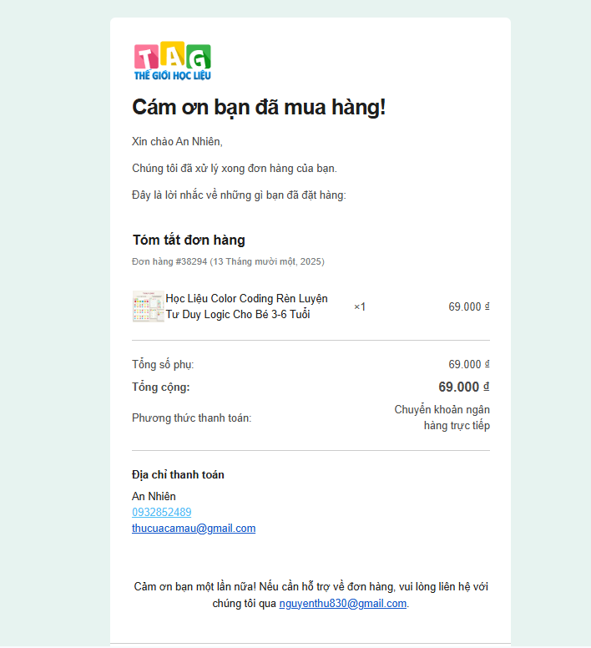Click the order number #38294 line
This screenshot has width=591, height=648.
(228, 261)
